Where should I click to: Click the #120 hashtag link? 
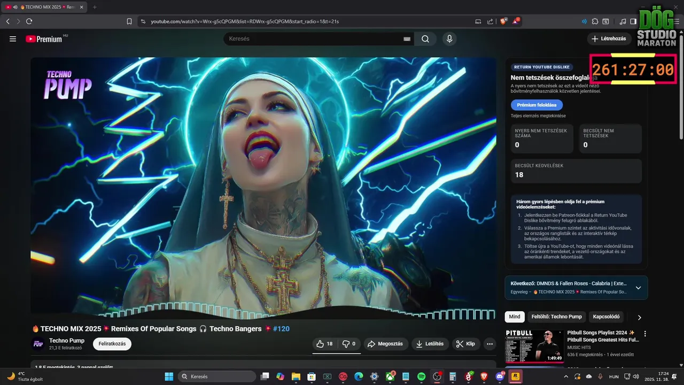tap(281, 328)
